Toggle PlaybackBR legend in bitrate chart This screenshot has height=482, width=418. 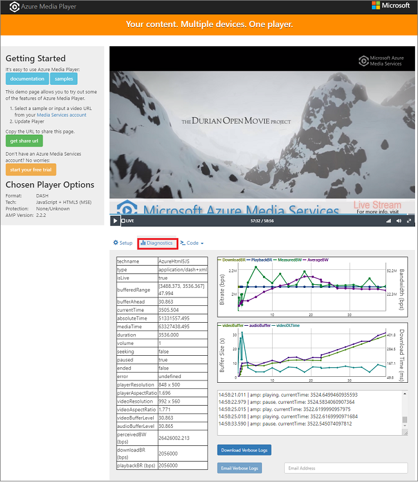coord(259,260)
